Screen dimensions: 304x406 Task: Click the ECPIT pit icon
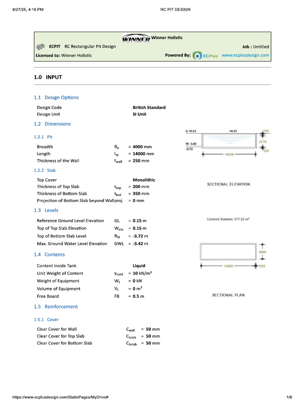click(41, 47)
